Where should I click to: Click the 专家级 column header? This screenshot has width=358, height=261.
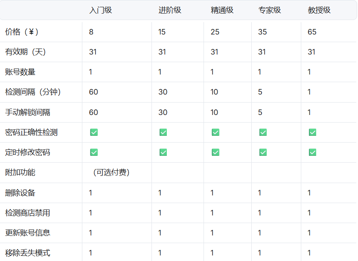269,10
